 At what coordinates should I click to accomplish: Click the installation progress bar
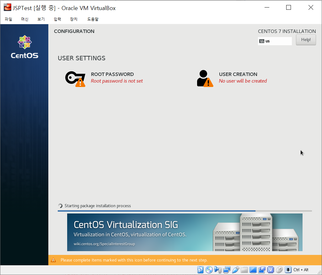(185, 211)
